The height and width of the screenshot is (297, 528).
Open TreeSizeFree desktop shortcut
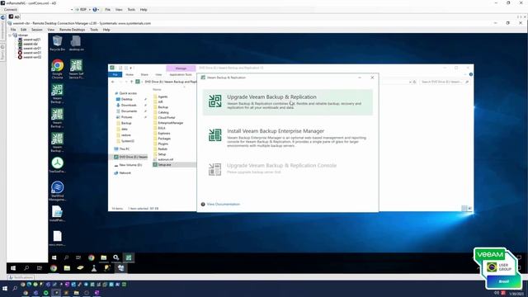coord(57,165)
